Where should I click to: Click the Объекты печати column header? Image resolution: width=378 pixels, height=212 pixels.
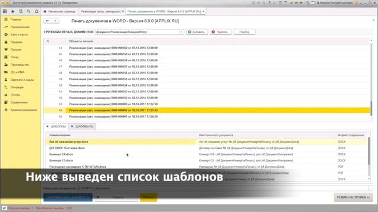[x=81, y=41]
